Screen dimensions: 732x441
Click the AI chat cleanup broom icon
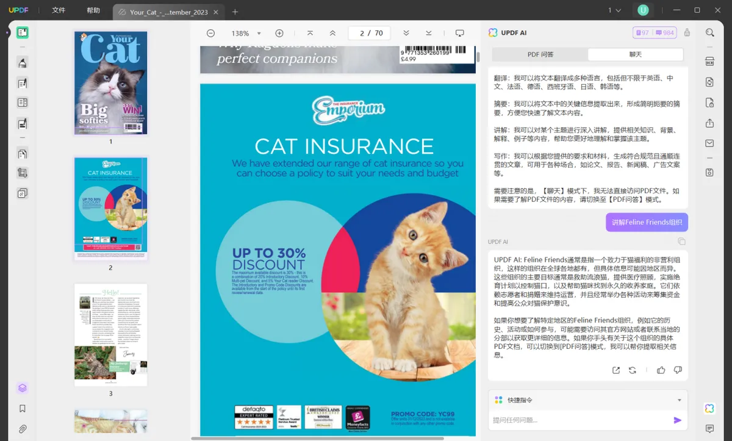[687, 33]
